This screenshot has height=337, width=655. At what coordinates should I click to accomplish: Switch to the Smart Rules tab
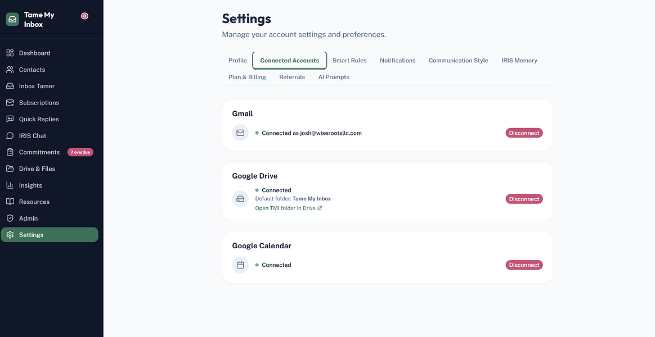click(x=349, y=61)
